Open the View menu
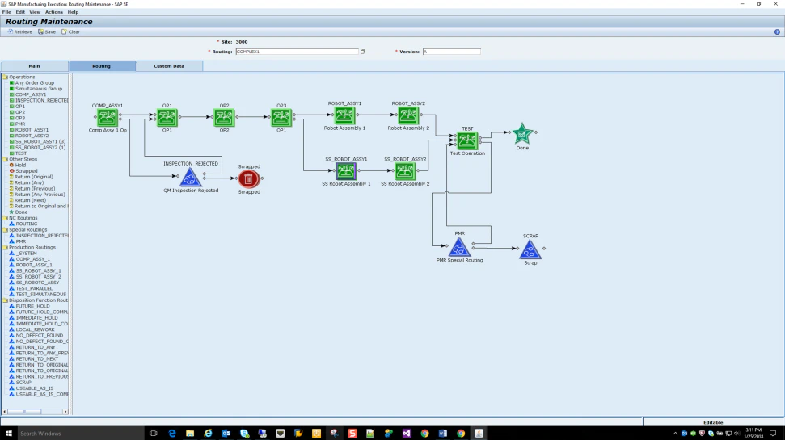785x440 pixels. coord(35,12)
